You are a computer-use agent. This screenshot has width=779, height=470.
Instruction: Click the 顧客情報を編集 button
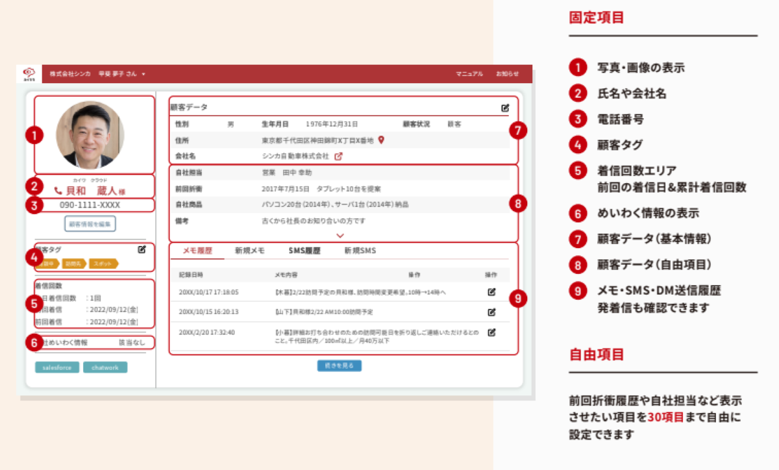(90, 225)
